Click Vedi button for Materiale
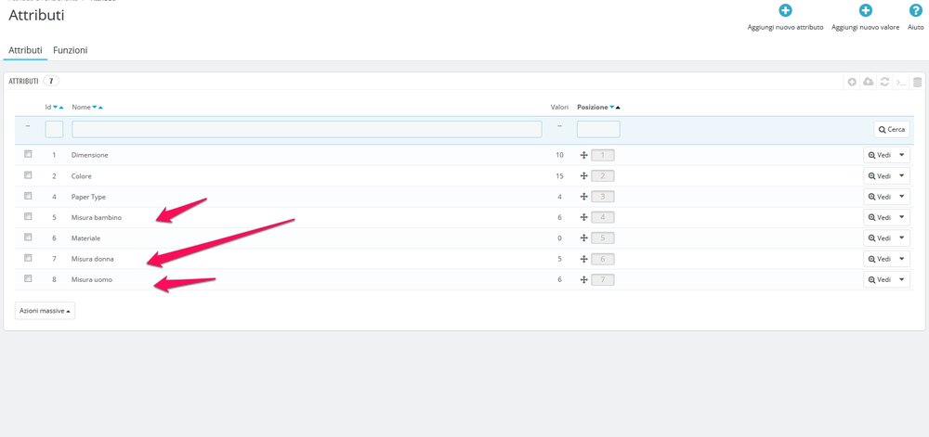 (879, 238)
